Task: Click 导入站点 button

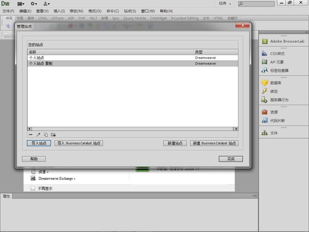Action: pyautogui.click(x=39, y=143)
